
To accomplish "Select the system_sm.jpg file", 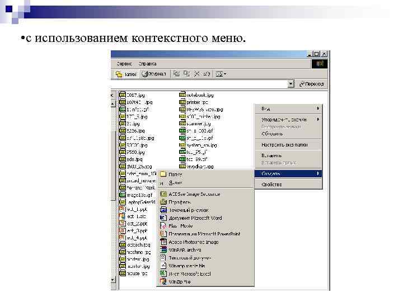I will pos(198,145).
